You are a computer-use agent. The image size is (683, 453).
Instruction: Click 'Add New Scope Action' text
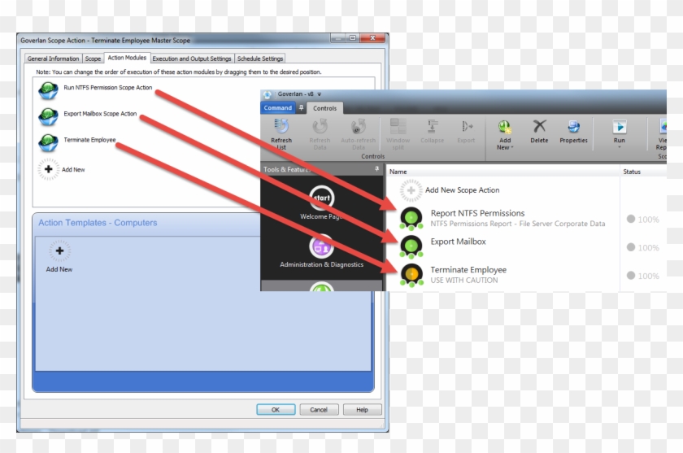click(462, 190)
